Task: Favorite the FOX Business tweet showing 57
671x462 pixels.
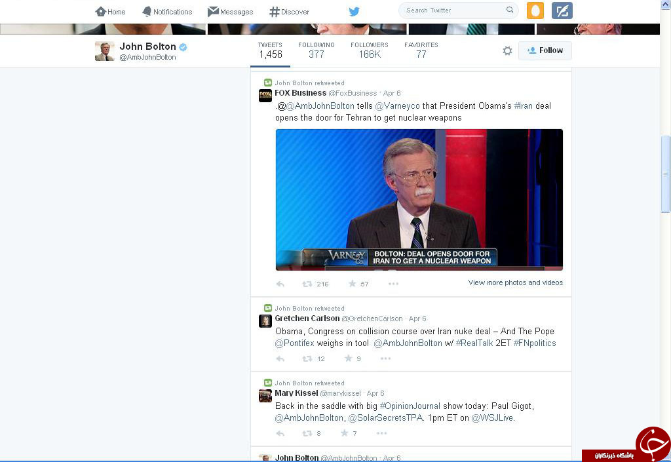Action: (x=358, y=284)
